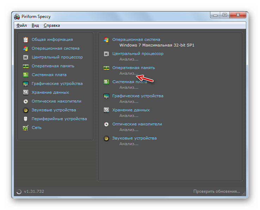
Task: Click hard drive icon in summary panel
Action: (x=106, y=110)
